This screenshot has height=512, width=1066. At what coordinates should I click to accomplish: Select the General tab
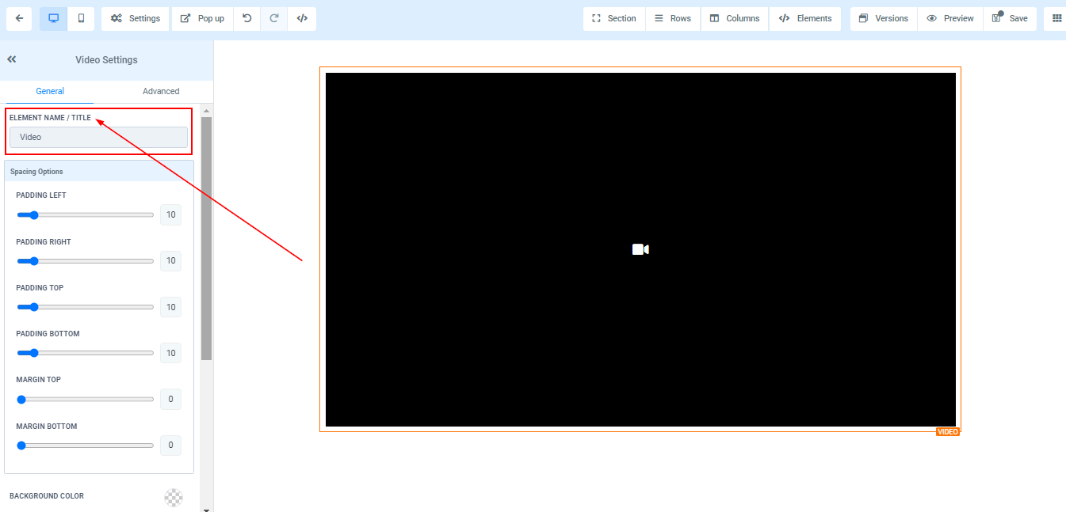coord(50,91)
